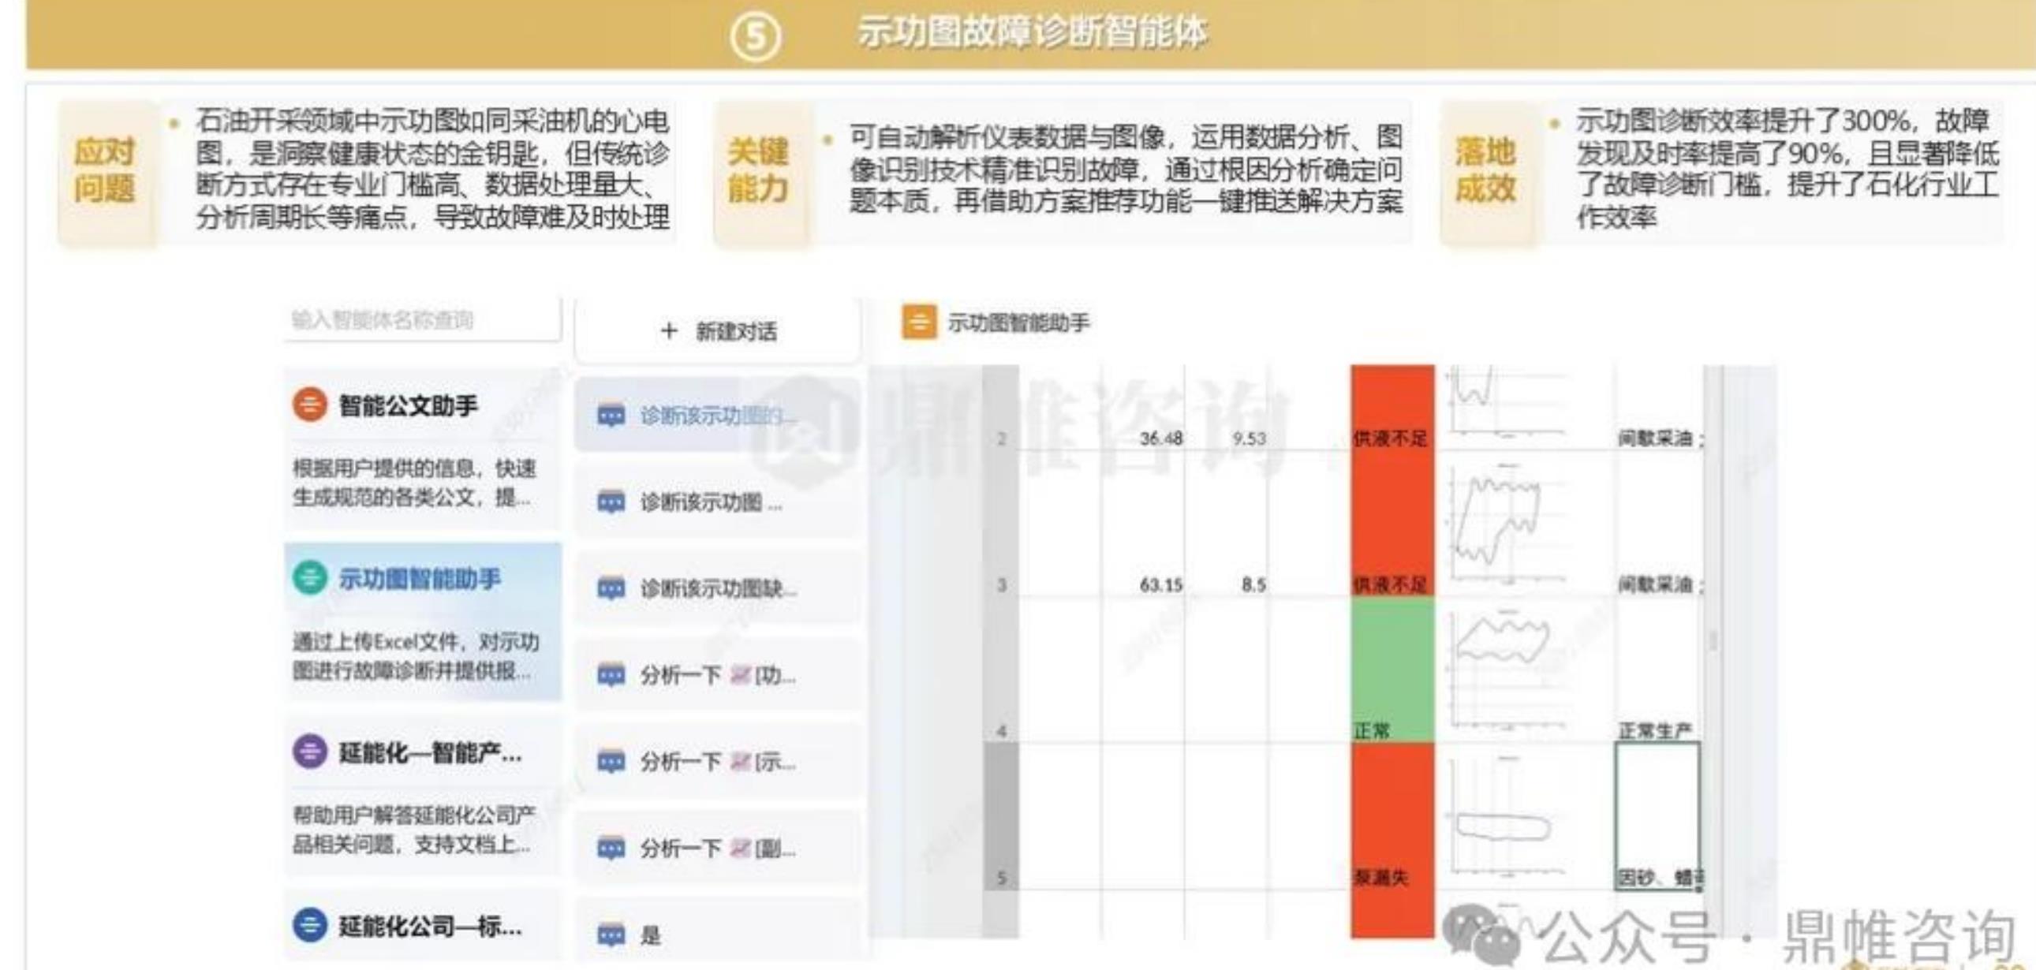
Task: Click the green 正常 diagnosis cell
Action: pos(1392,670)
